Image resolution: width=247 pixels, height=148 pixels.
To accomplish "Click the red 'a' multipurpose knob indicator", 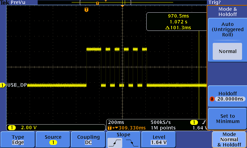I will pyautogui.click(x=212, y=99).
